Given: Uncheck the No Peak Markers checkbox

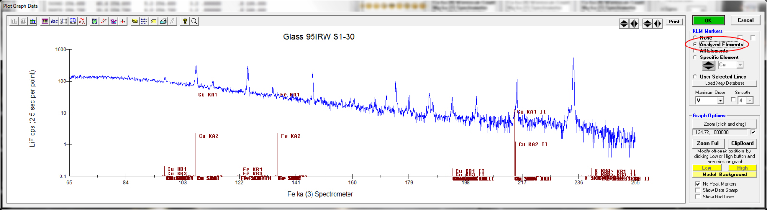Looking at the screenshot, I should [698, 184].
